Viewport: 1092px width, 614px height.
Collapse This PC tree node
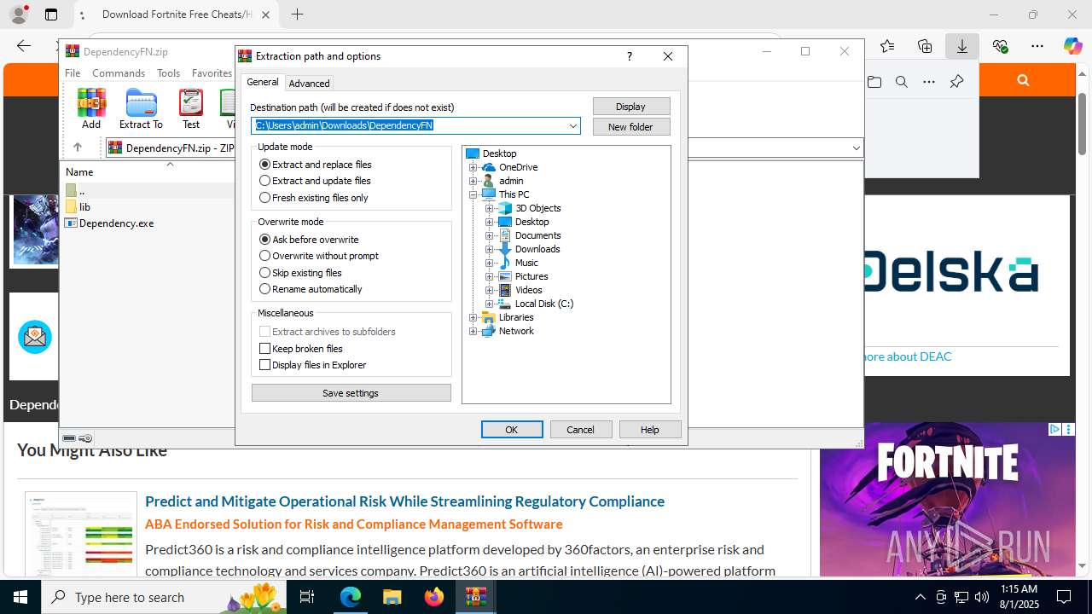coord(473,194)
